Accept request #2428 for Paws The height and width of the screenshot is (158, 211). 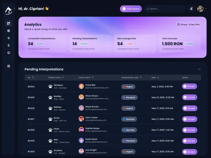click(x=190, y=130)
